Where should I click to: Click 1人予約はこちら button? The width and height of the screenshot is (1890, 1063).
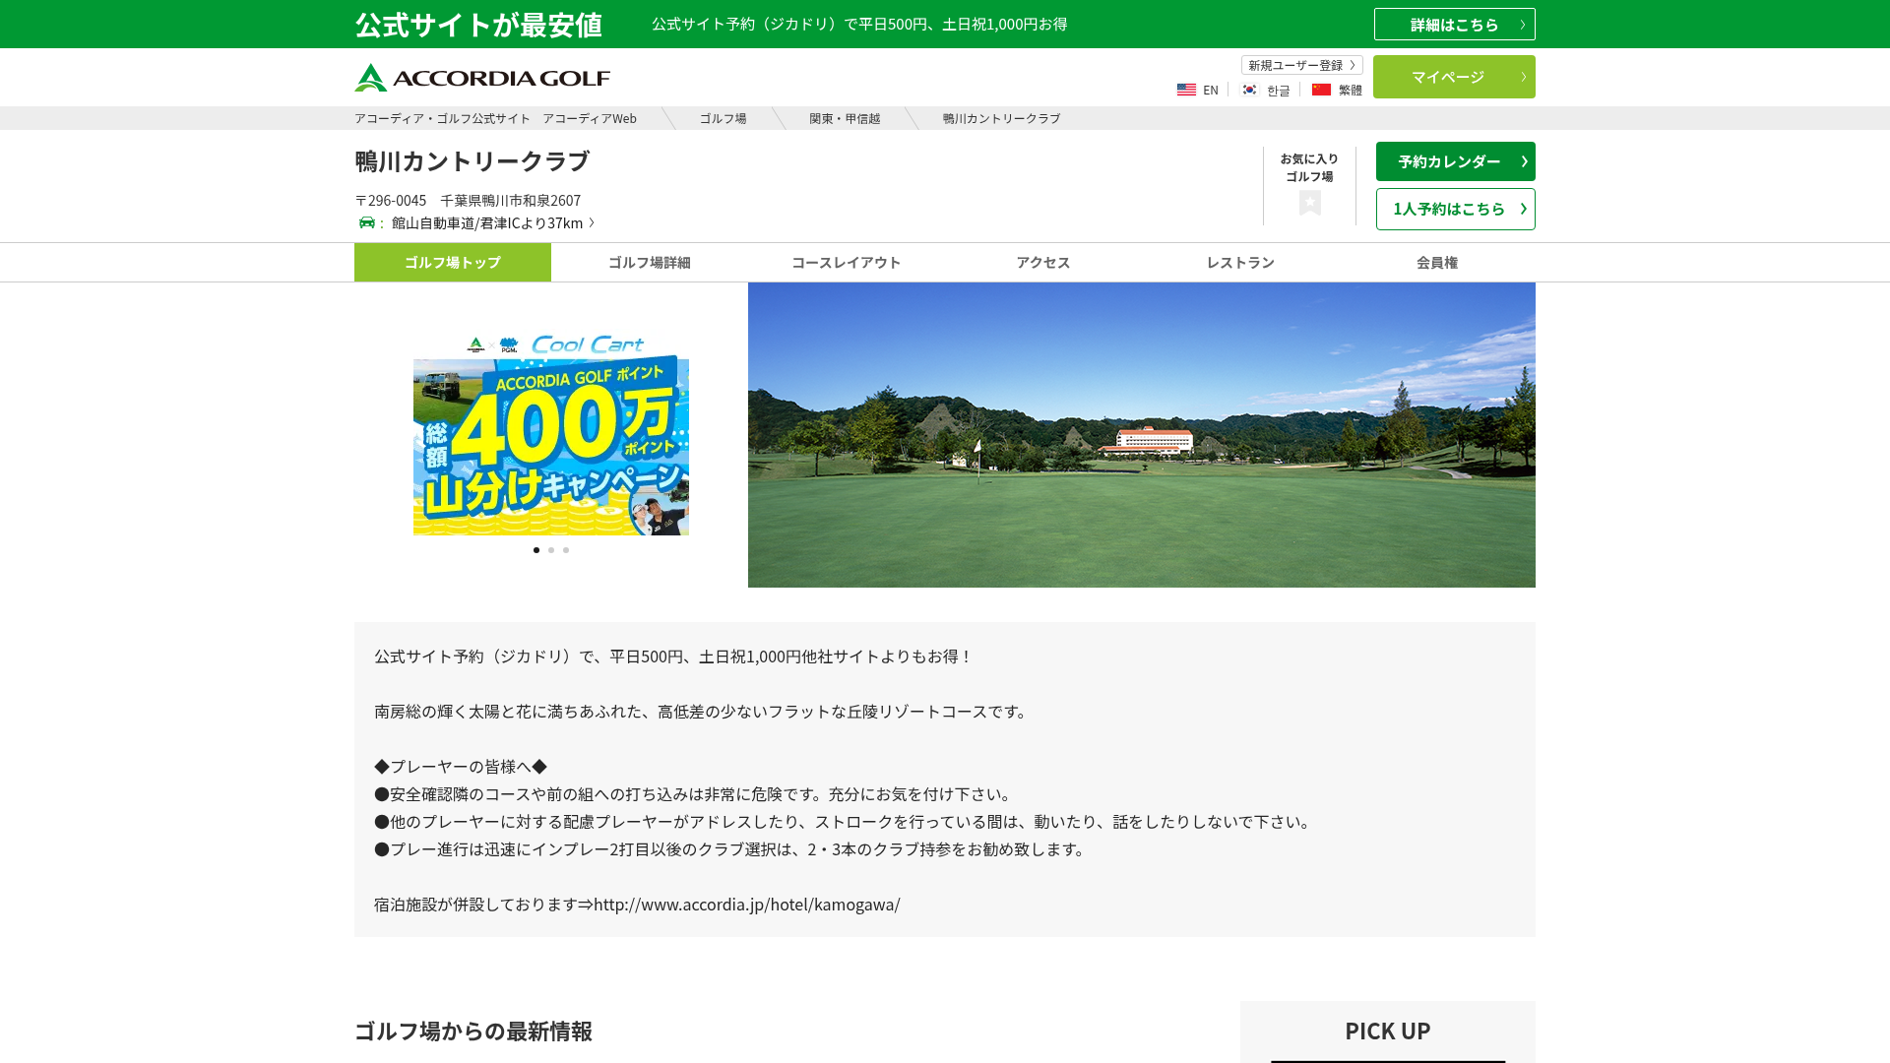pos(1455,209)
